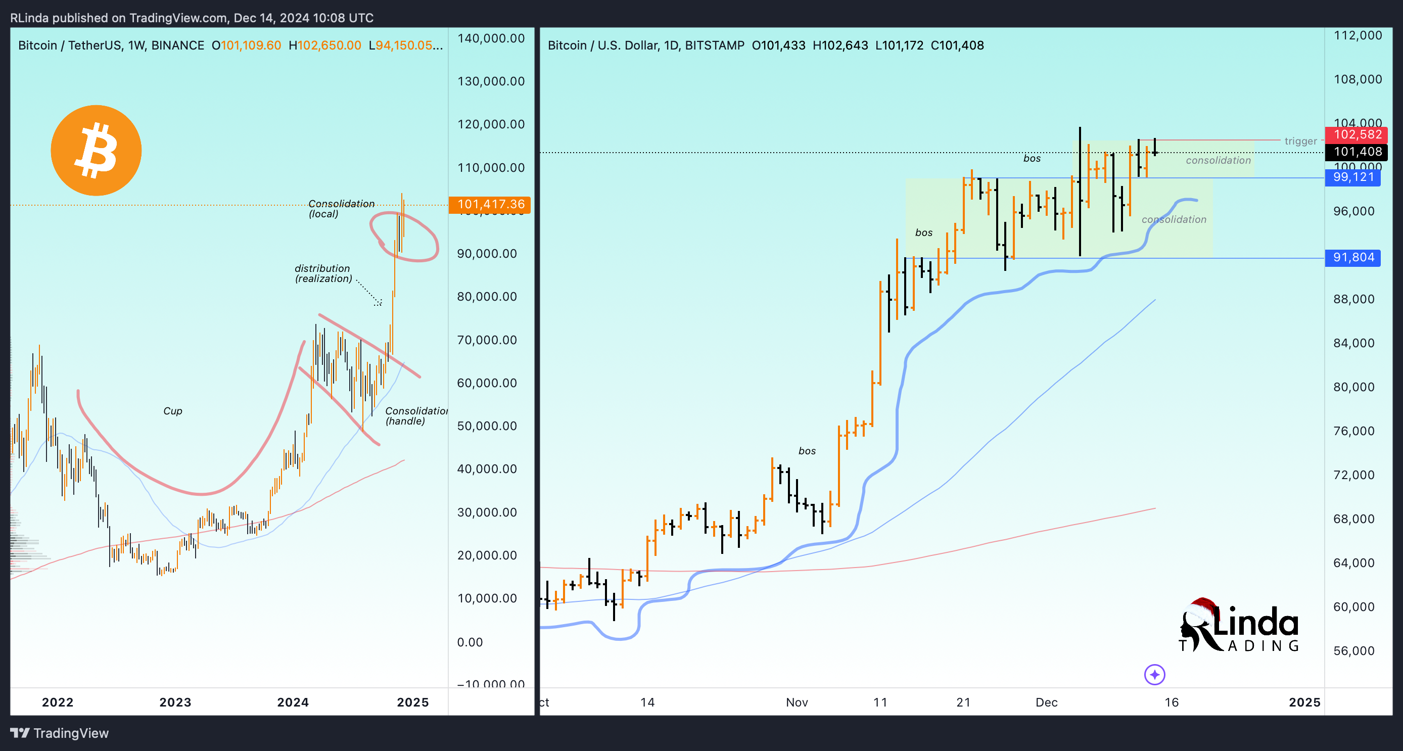Click the daily chart close value C101,408
This screenshot has height=751, width=1403.
click(x=957, y=45)
